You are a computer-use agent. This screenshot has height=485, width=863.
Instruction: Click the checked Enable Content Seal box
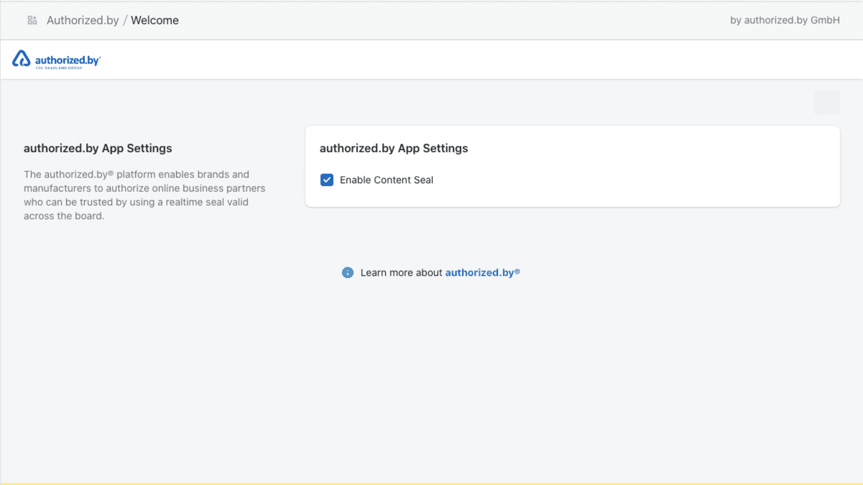[326, 179]
